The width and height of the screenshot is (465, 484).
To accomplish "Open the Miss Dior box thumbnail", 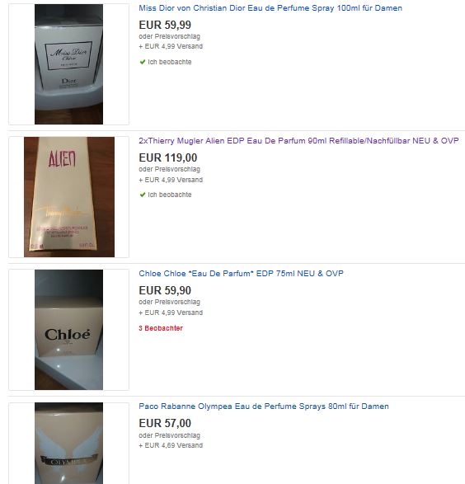I will click(x=68, y=64).
